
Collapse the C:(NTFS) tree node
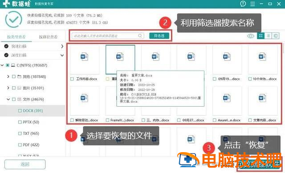click(2, 65)
